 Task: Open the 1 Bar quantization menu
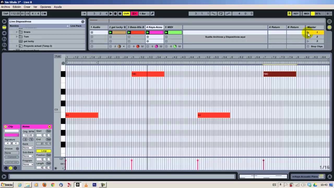(144, 14)
